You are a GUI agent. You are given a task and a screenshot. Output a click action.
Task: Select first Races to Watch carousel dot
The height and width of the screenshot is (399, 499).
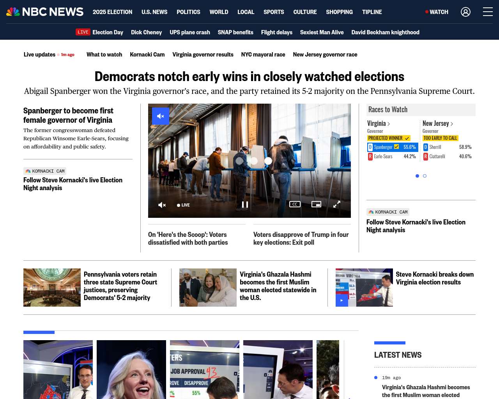[x=417, y=176]
